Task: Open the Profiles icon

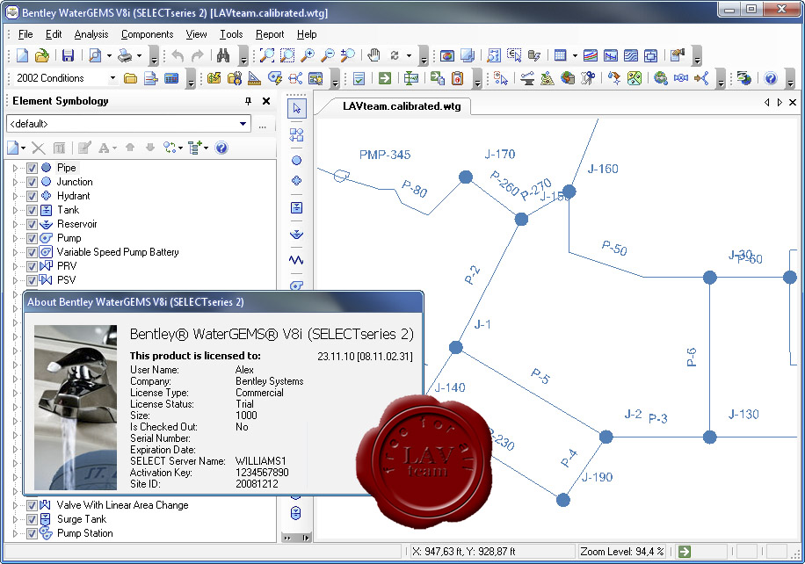Action: pos(611,55)
